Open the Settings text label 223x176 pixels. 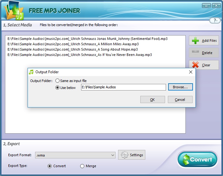pos(136,155)
